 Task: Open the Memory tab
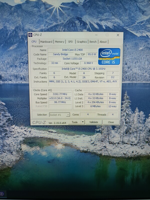(59, 42)
